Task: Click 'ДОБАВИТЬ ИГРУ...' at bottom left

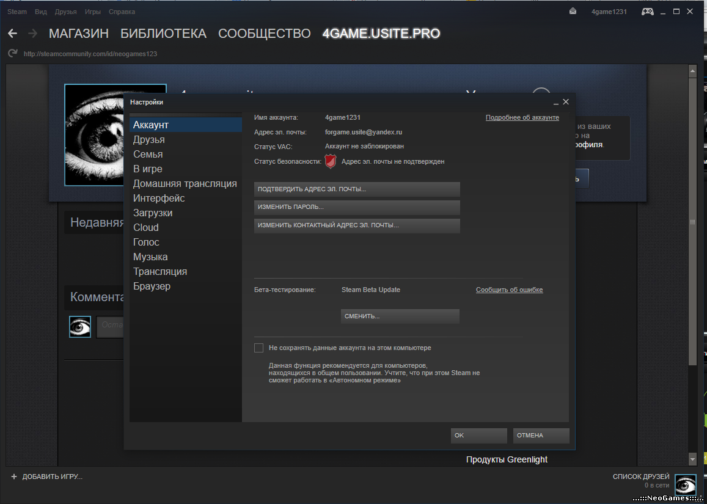Action: click(53, 477)
